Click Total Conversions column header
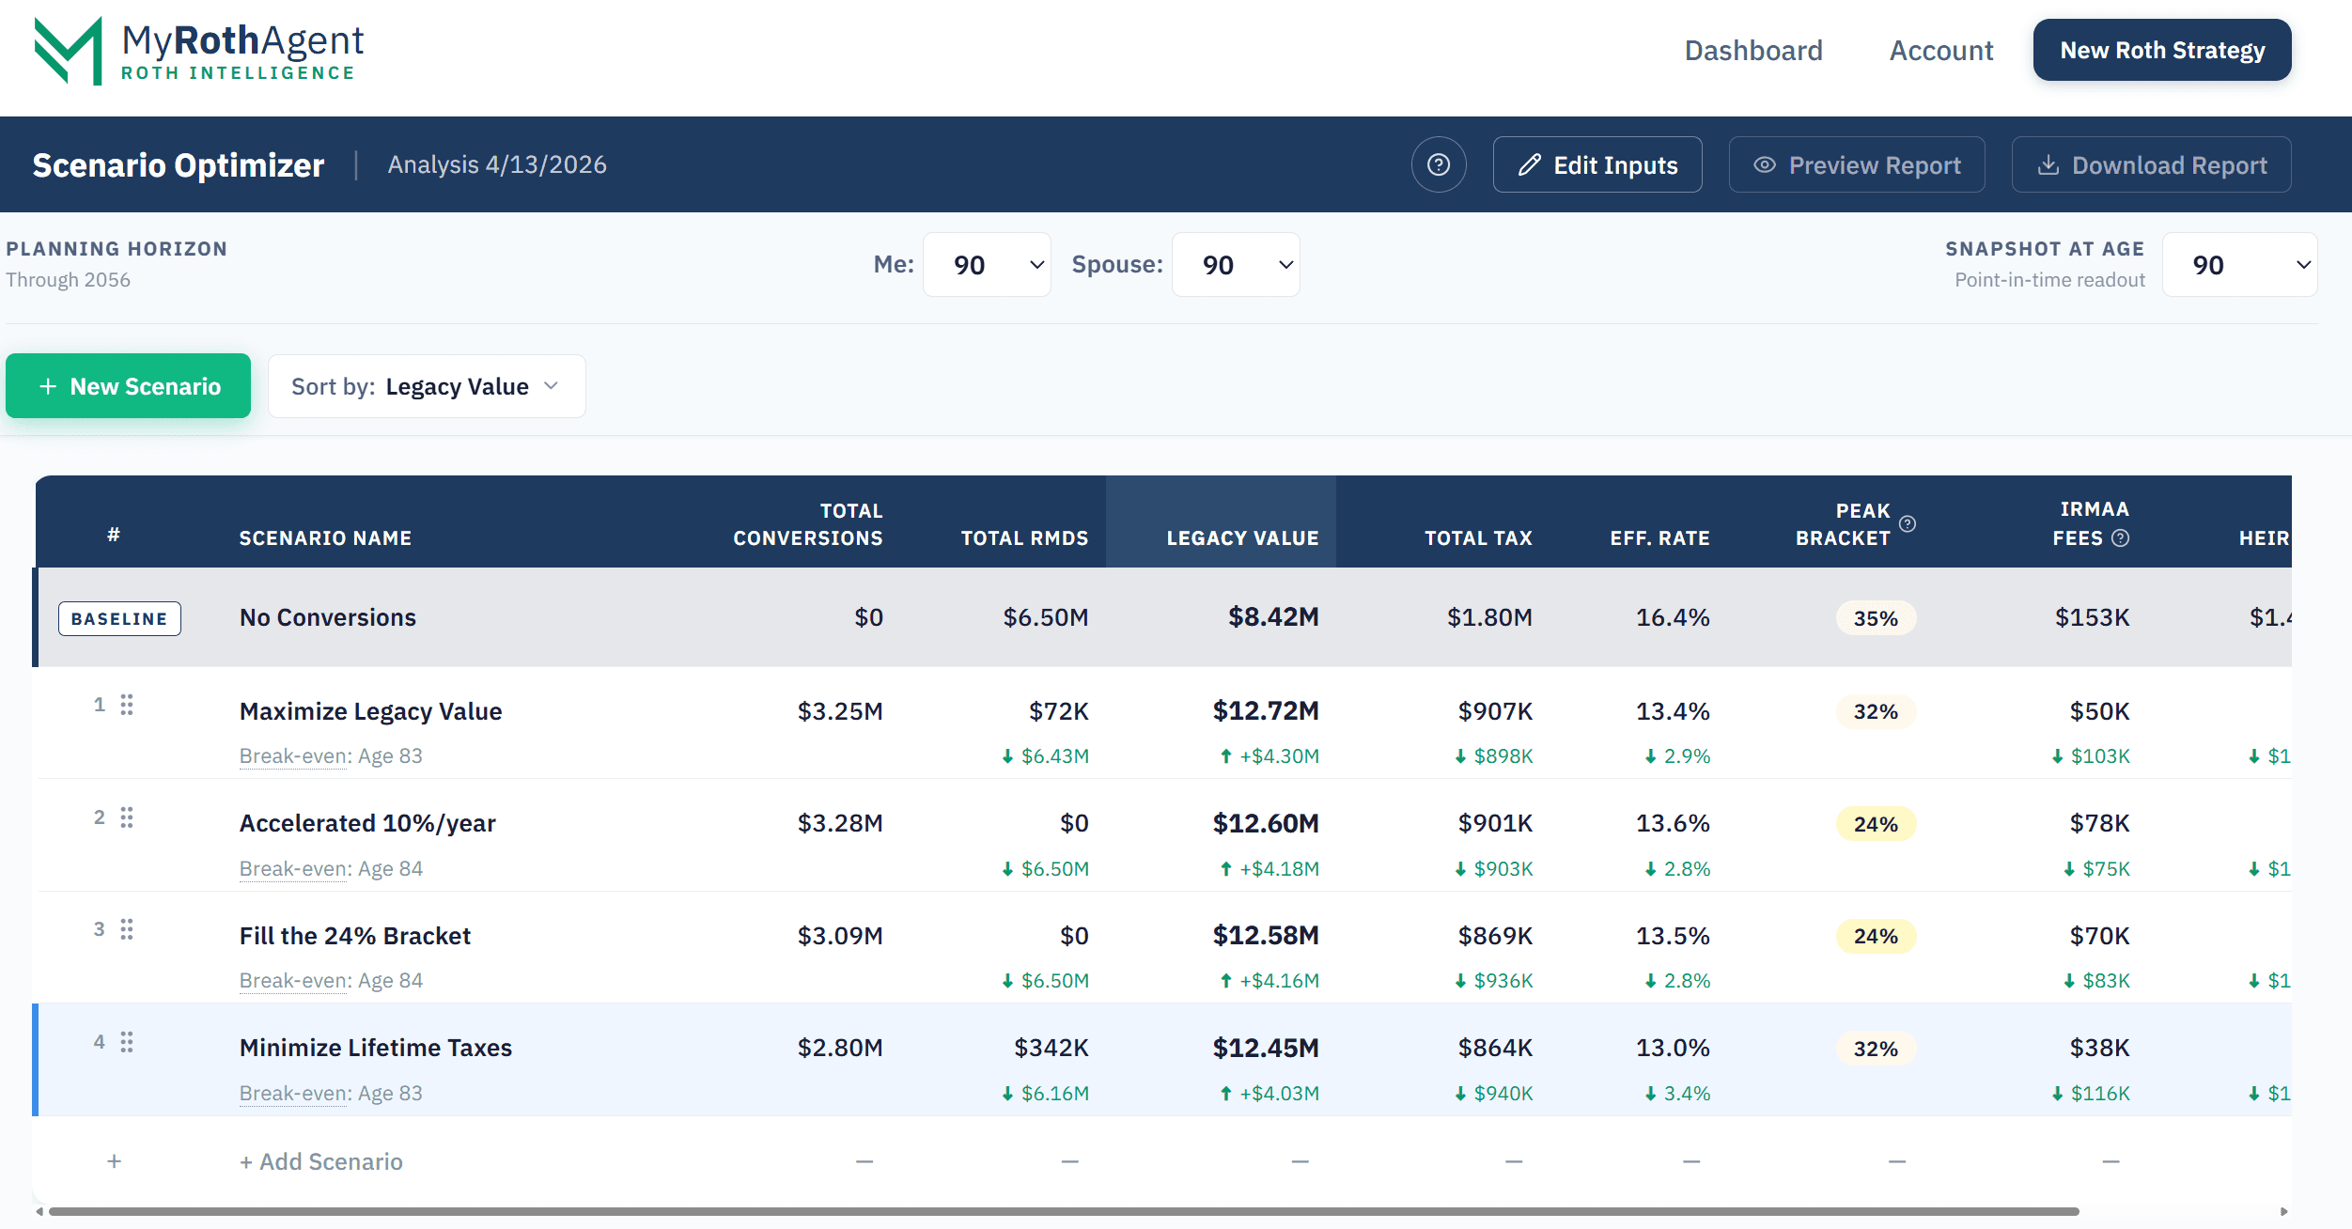The image size is (2352, 1229). (808, 524)
